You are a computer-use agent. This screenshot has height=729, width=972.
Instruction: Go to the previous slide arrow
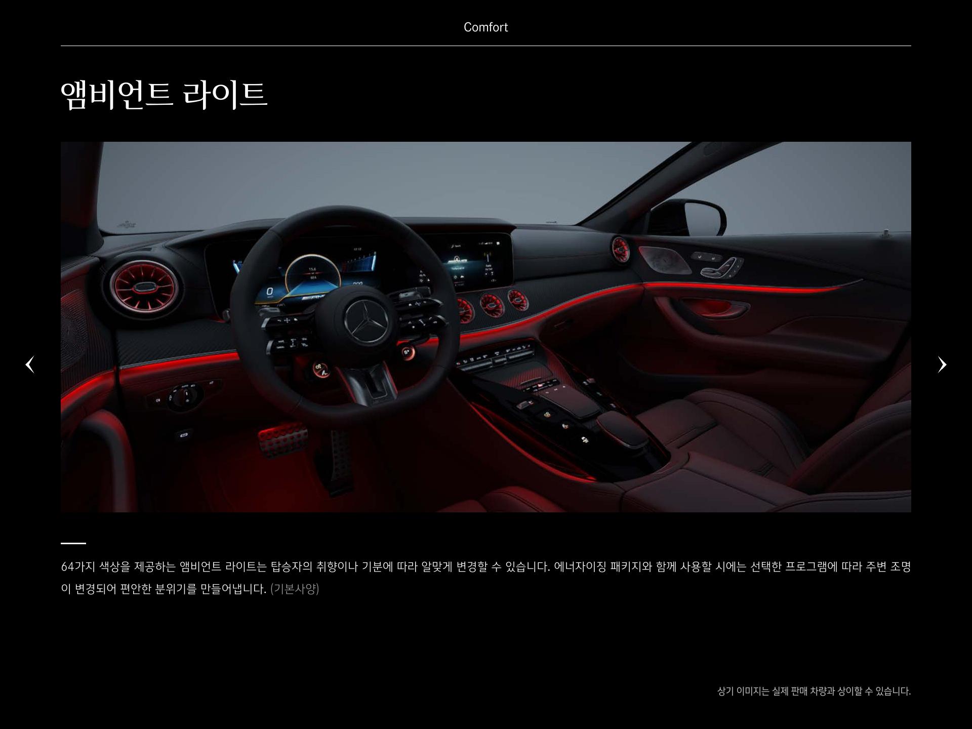click(30, 364)
